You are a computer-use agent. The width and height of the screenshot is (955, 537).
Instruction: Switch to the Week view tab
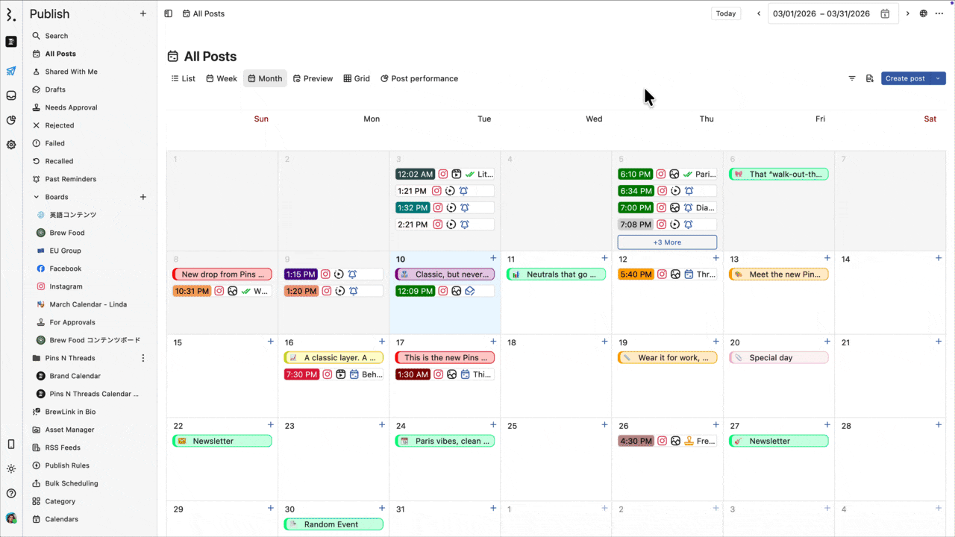222,78
